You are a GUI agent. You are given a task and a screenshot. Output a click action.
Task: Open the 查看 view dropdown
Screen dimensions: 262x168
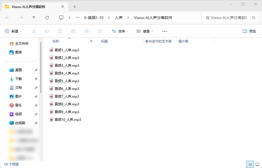[145, 31]
